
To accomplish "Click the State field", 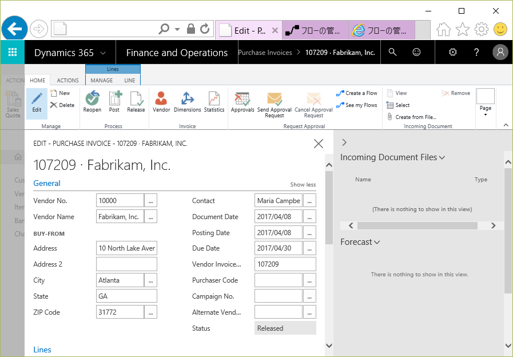I will [x=126, y=296].
